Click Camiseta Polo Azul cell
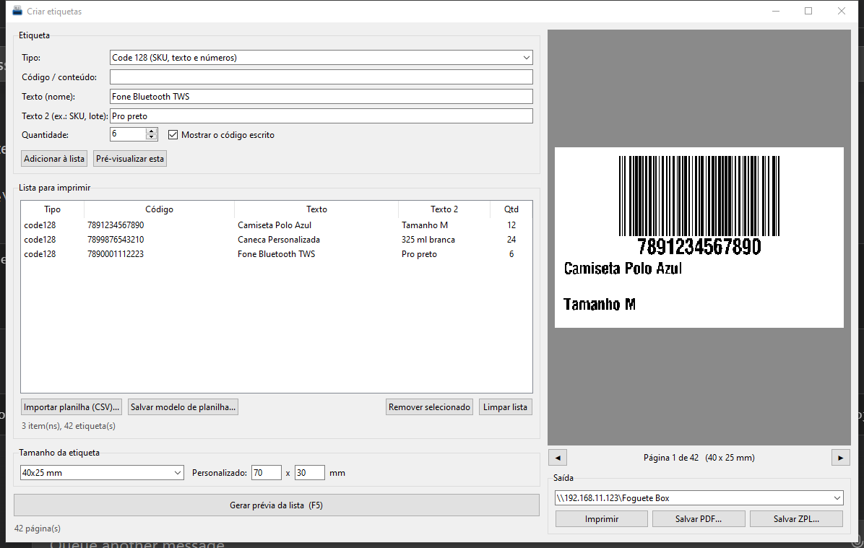The width and height of the screenshot is (864, 548). (x=275, y=225)
